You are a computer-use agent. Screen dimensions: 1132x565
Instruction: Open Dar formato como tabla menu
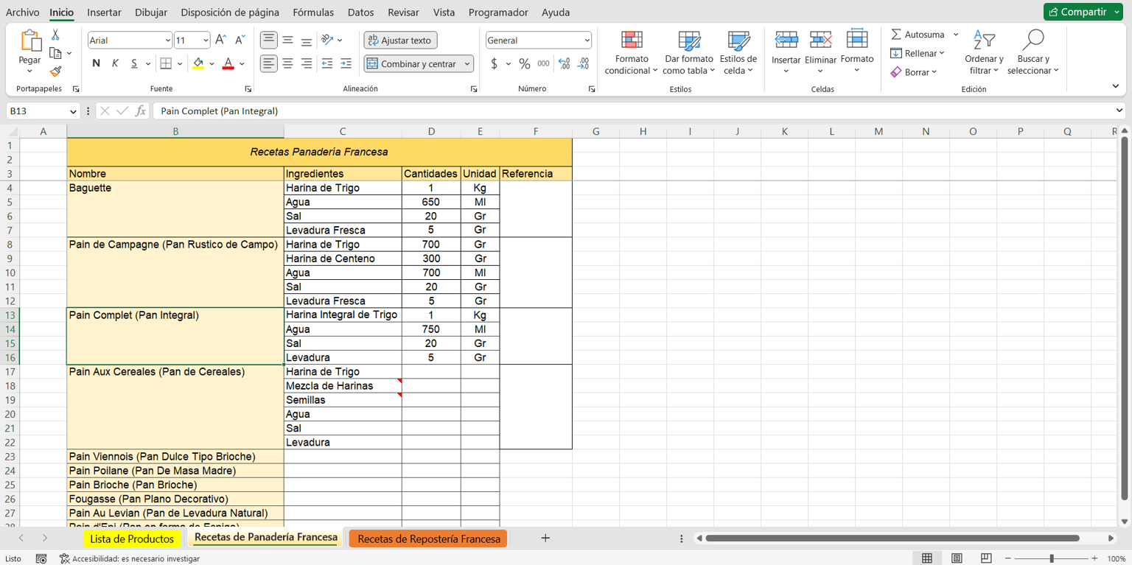click(689, 52)
